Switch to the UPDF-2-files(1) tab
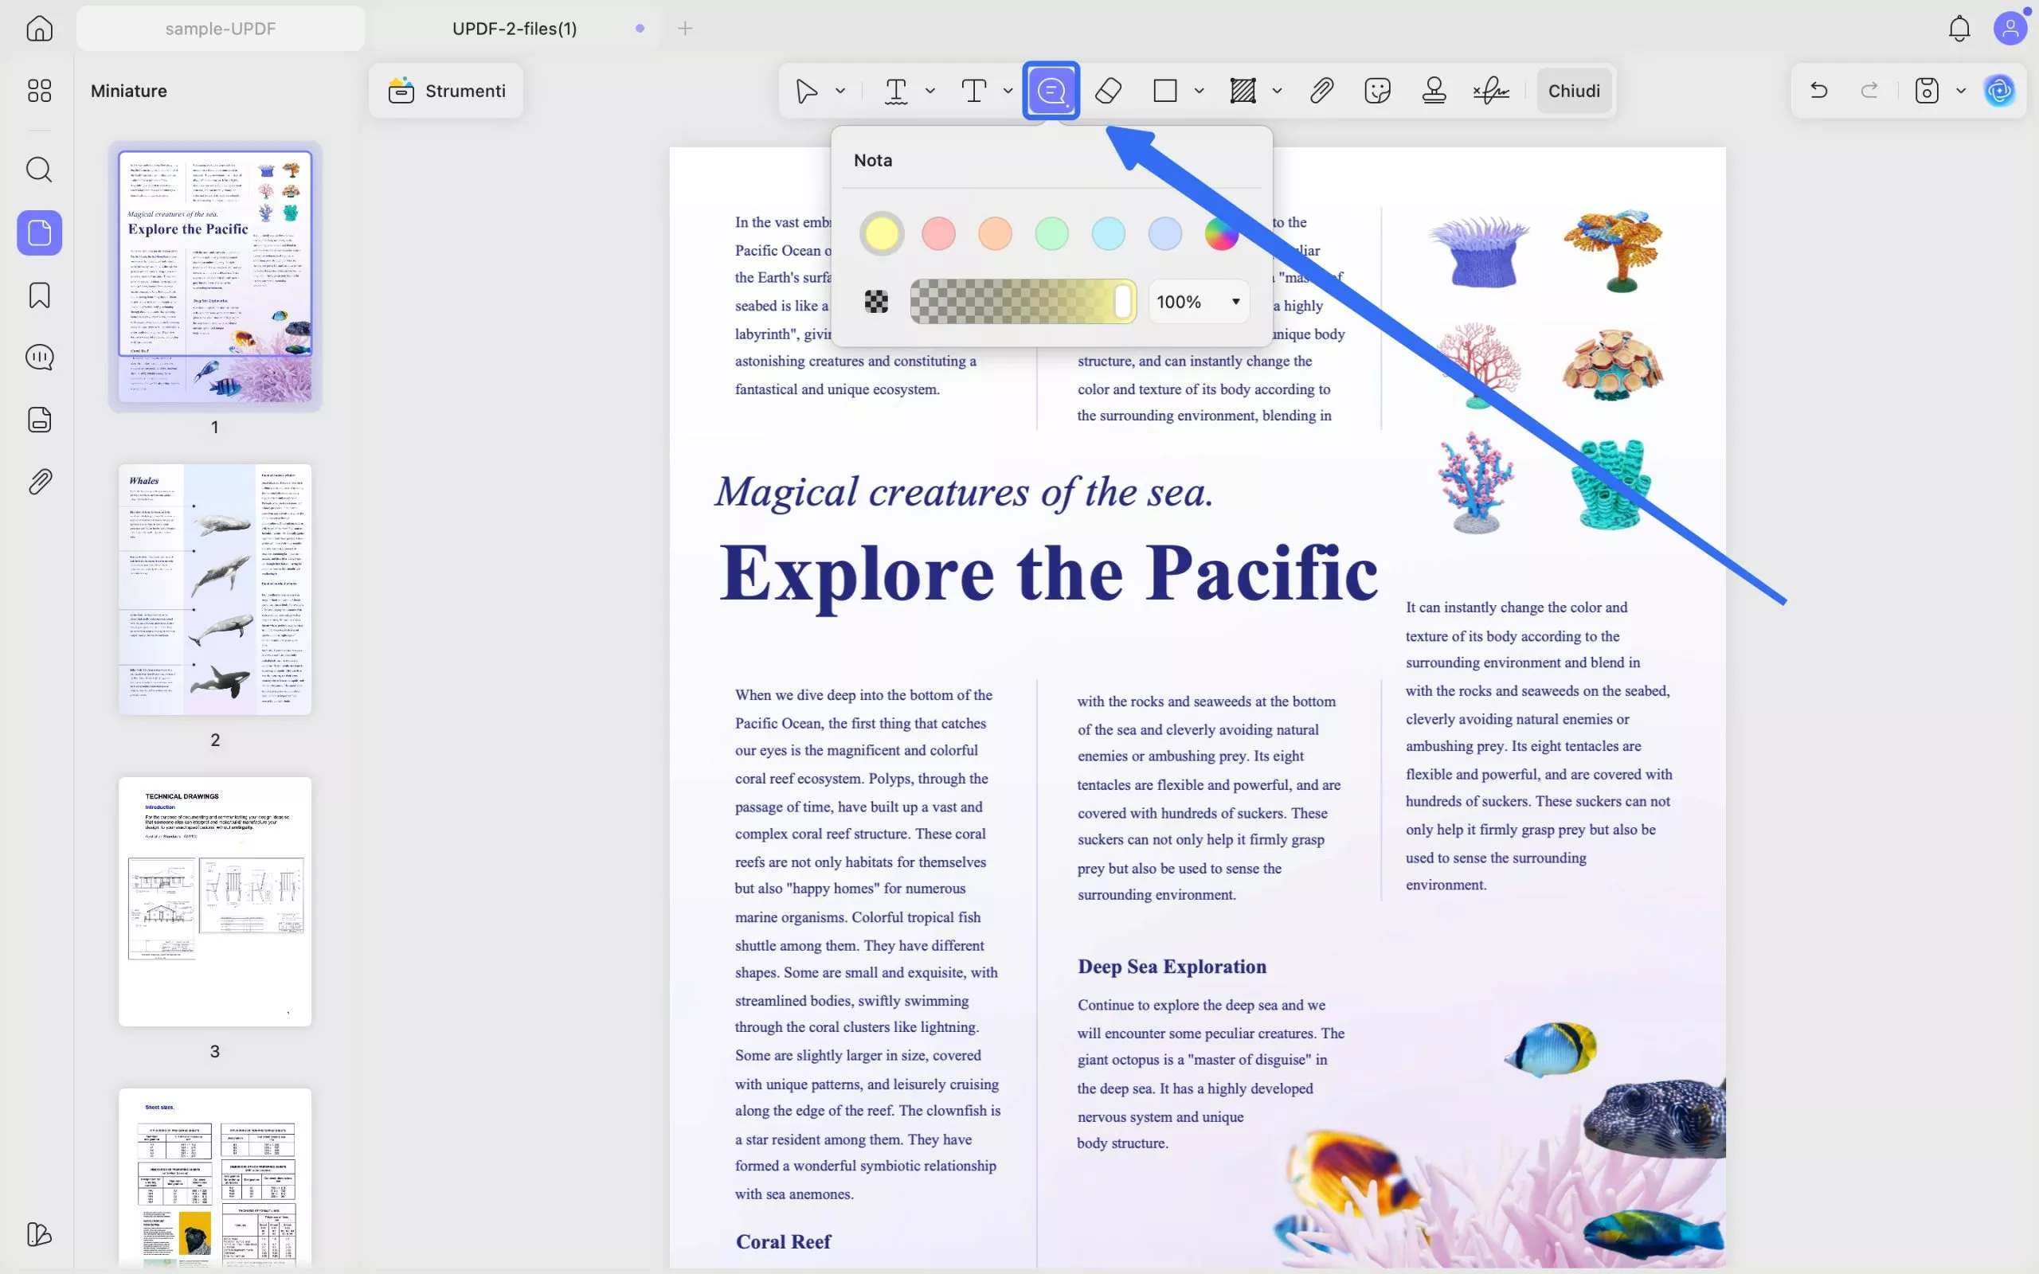 (515, 29)
